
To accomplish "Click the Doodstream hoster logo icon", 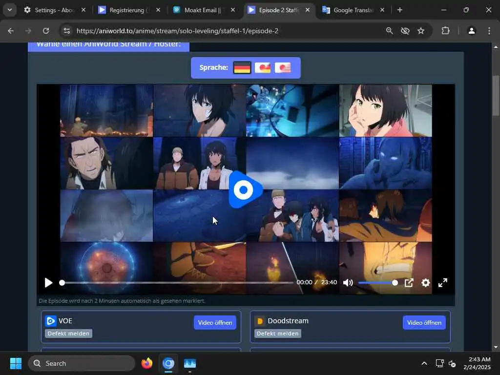I will 260,321.
